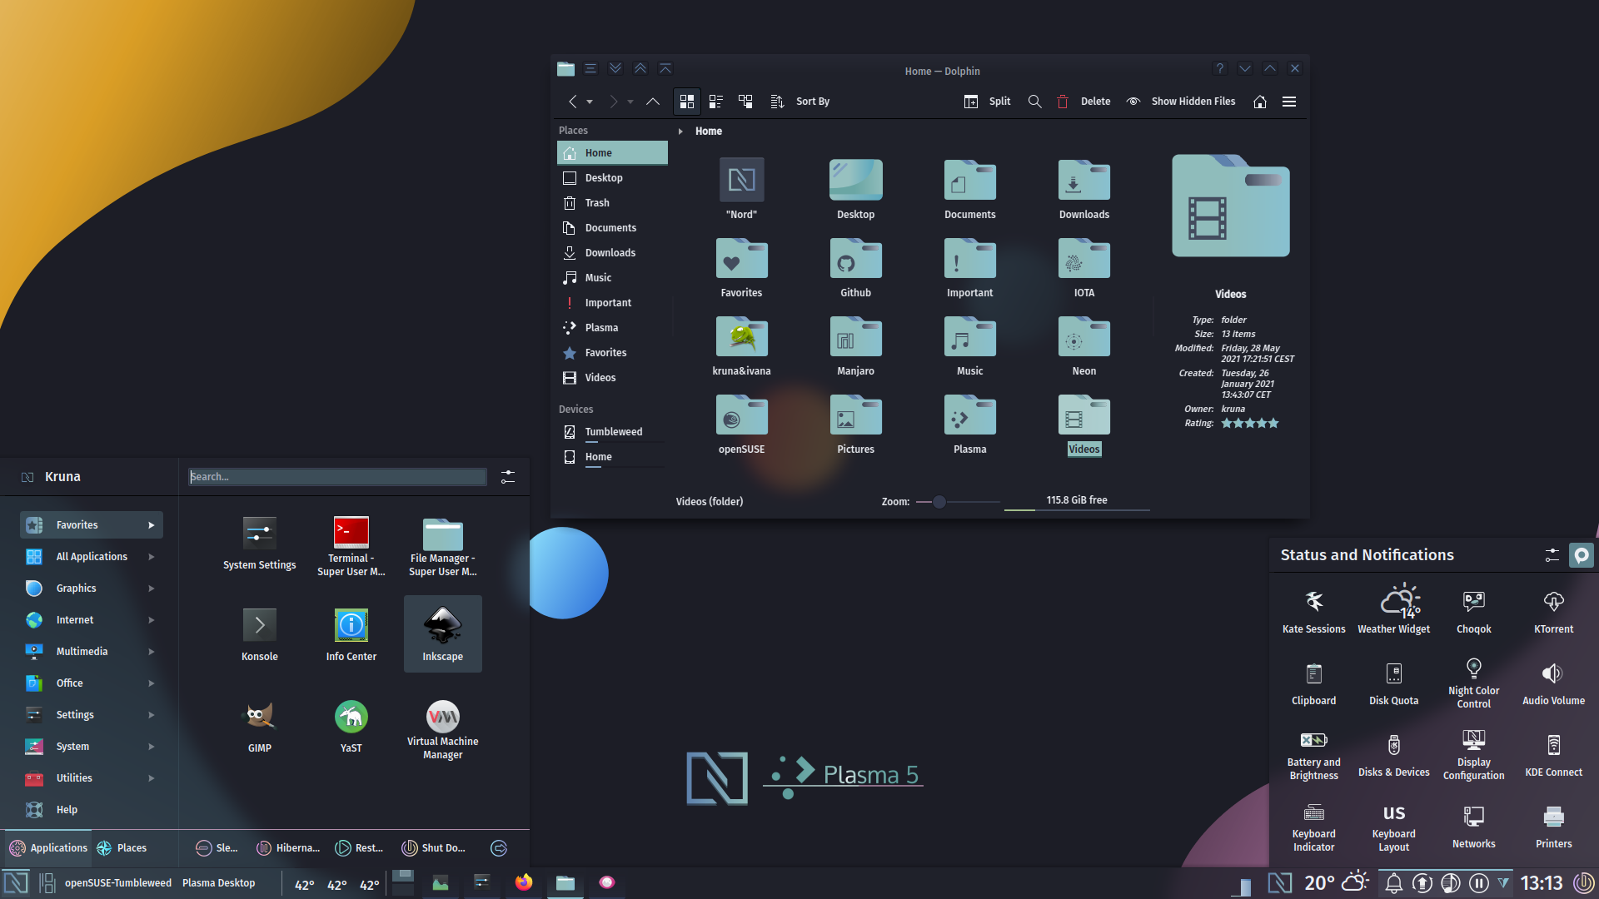Switch to the Places tab in launcher
Screen dimensions: 1599x899
coord(122,848)
